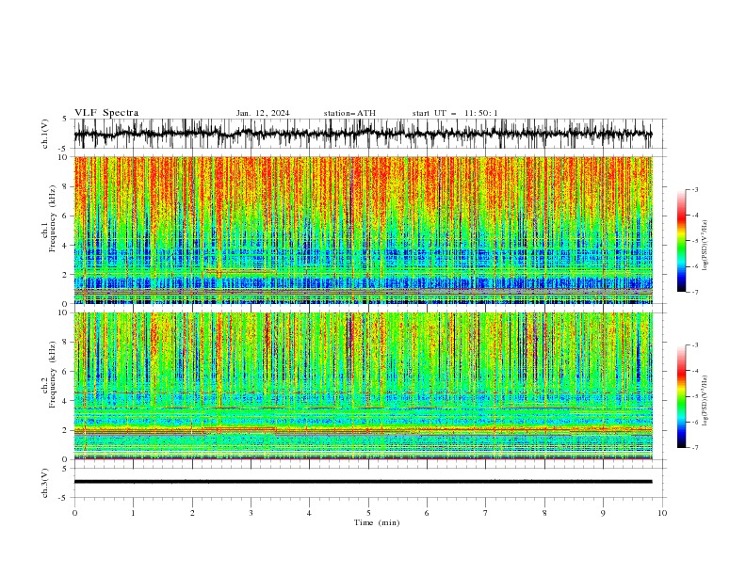Click the log(PSD) label beside ch.2 colorbar
This screenshot has height=576, width=746.
coord(705,401)
